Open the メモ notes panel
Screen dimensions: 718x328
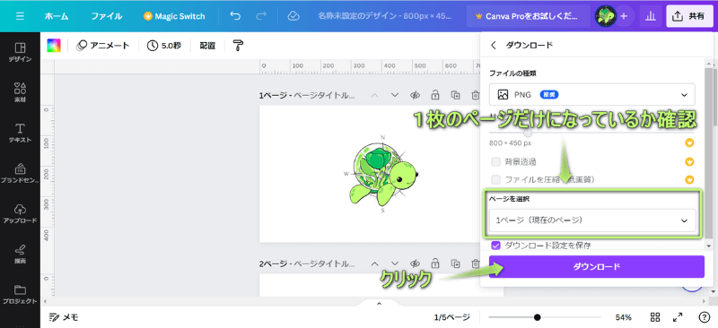pyautogui.click(x=64, y=317)
